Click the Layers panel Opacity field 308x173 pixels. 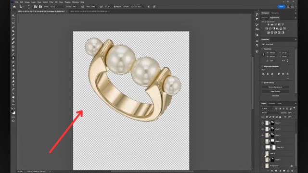tap(290, 113)
